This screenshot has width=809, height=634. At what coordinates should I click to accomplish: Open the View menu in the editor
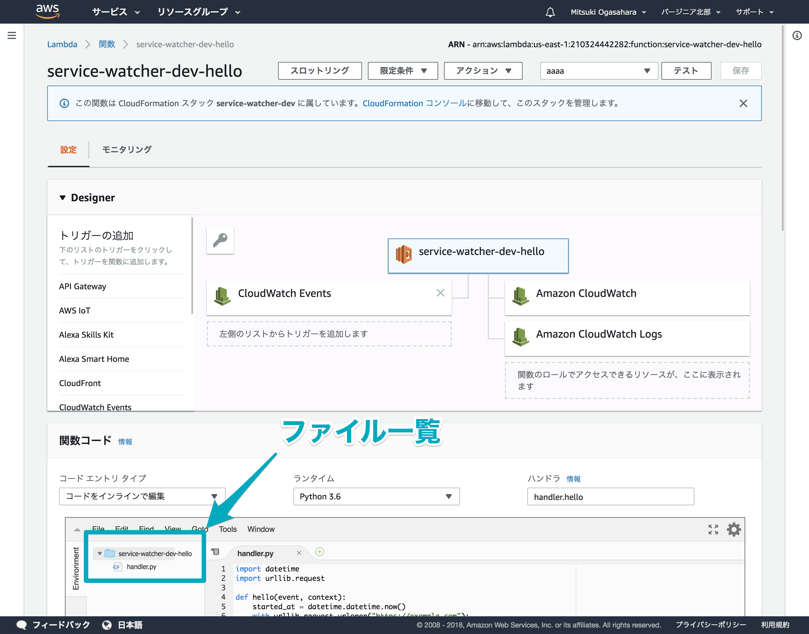click(x=173, y=529)
